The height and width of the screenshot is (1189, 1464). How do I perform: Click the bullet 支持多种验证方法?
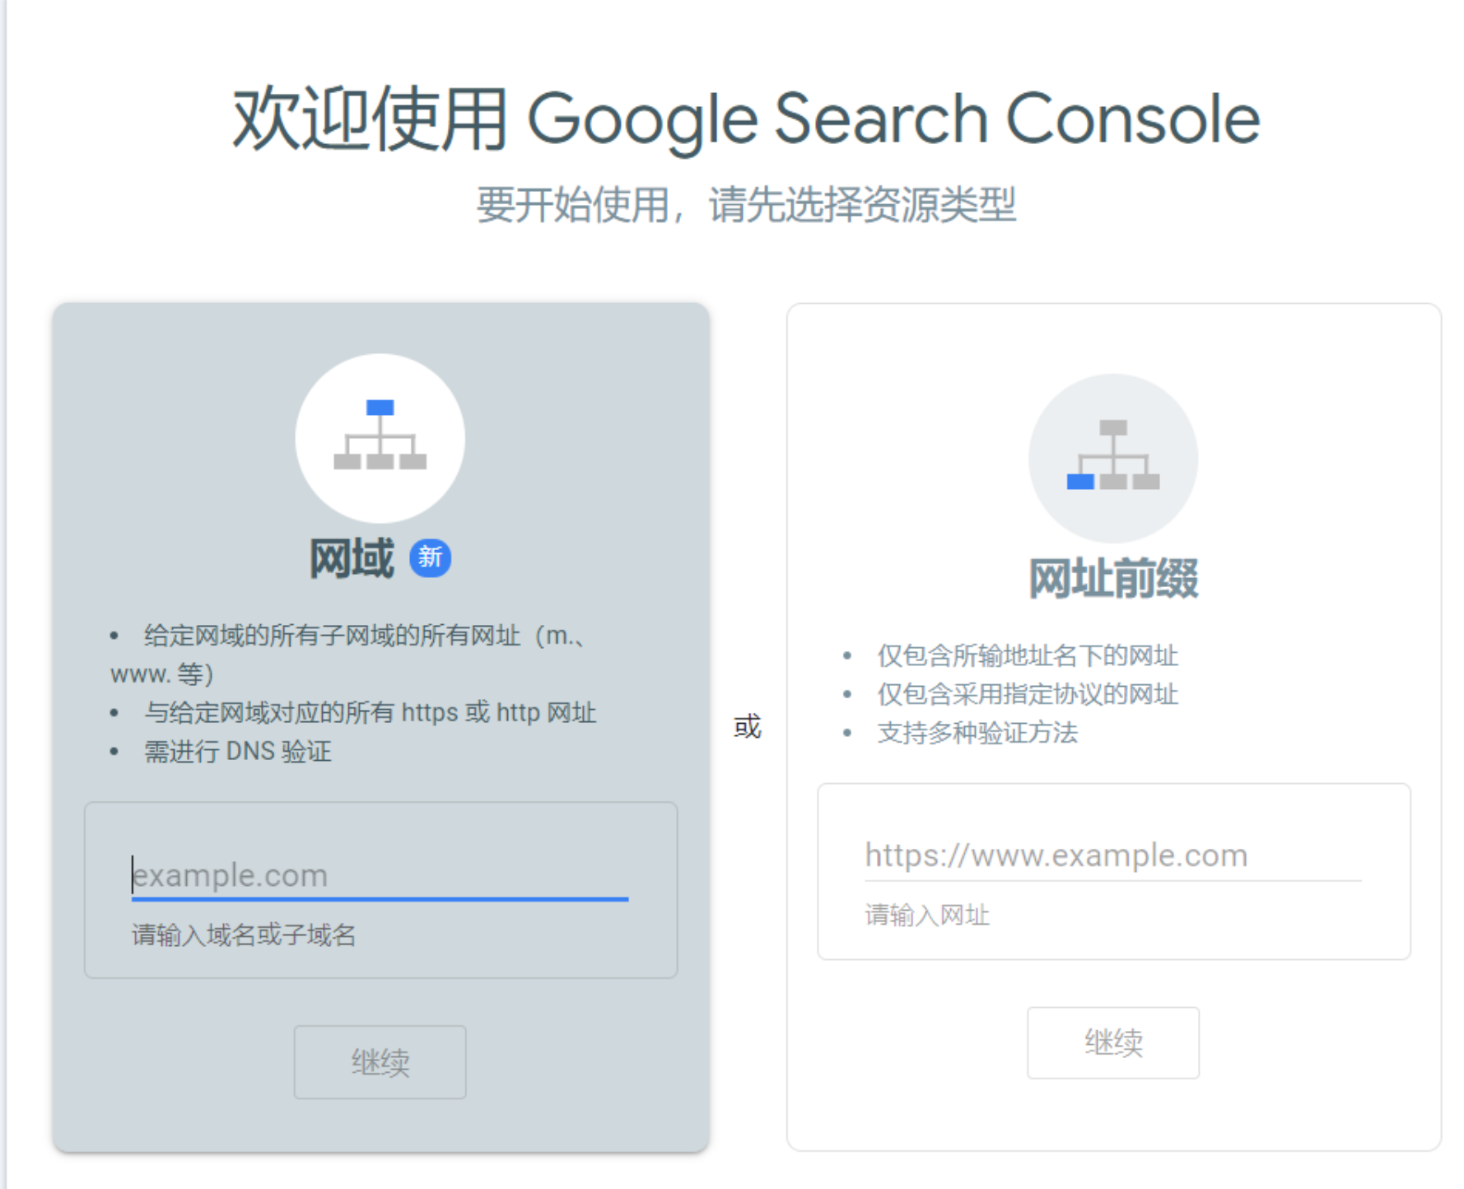pyautogui.click(x=977, y=733)
